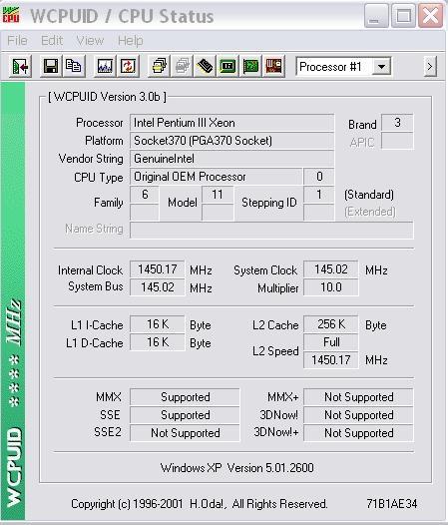
Task: Click the red motherboard icon
Action: [x=273, y=66]
